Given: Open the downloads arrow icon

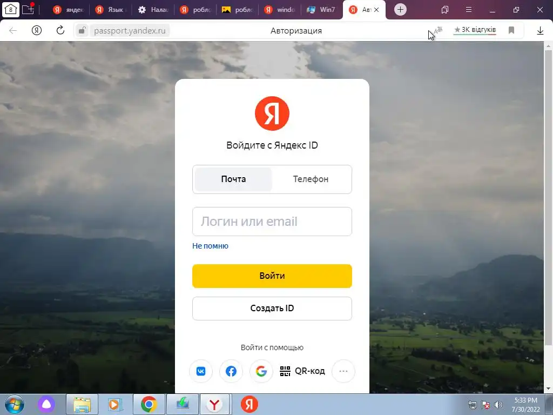Looking at the screenshot, I should [540, 31].
